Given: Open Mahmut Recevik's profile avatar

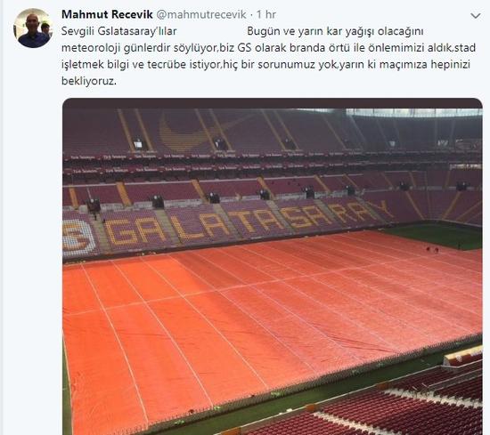Looking at the screenshot, I should [x=32, y=28].
